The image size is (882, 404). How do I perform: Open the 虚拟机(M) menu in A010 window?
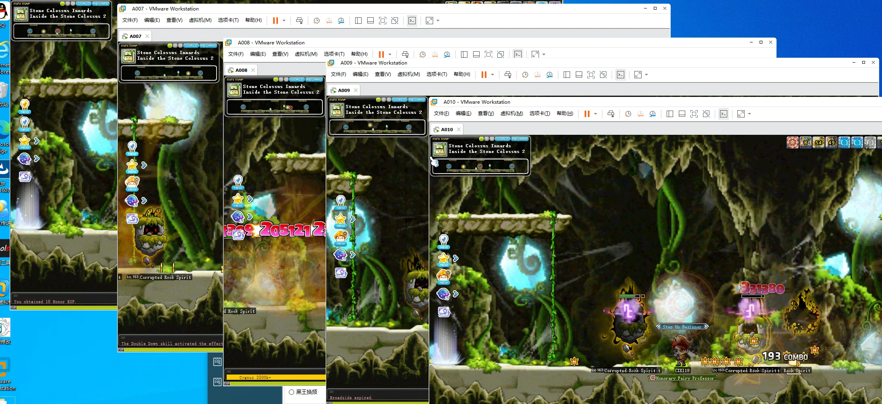pos(512,113)
